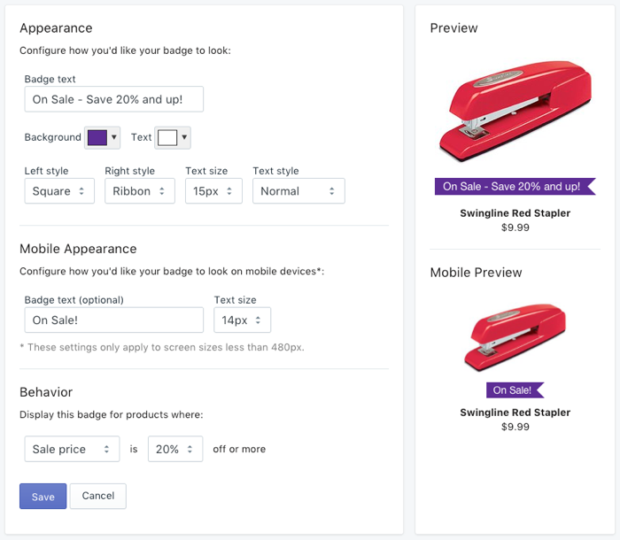The width and height of the screenshot is (620, 540).
Task: Open the Right style Ribbon dropdown
Action: [x=139, y=191]
